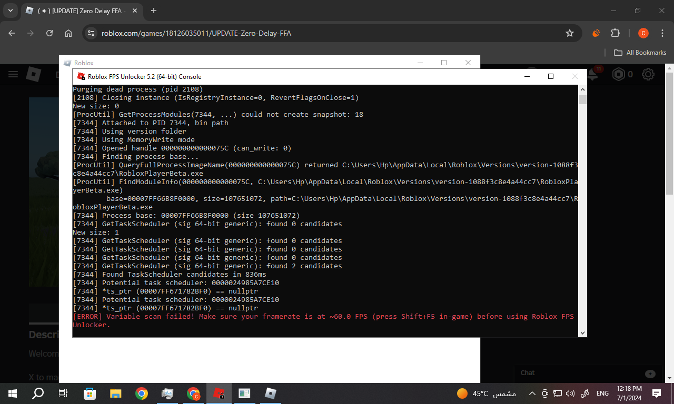The height and width of the screenshot is (404, 674).
Task: Open the Chrome profile avatar C
Action: pyautogui.click(x=643, y=33)
